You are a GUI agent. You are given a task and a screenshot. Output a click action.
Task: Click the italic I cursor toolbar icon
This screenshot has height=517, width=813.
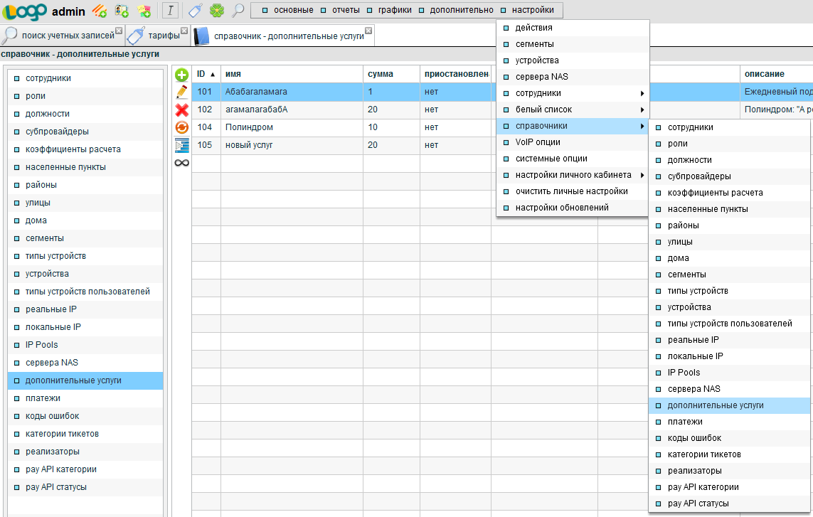pos(170,10)
